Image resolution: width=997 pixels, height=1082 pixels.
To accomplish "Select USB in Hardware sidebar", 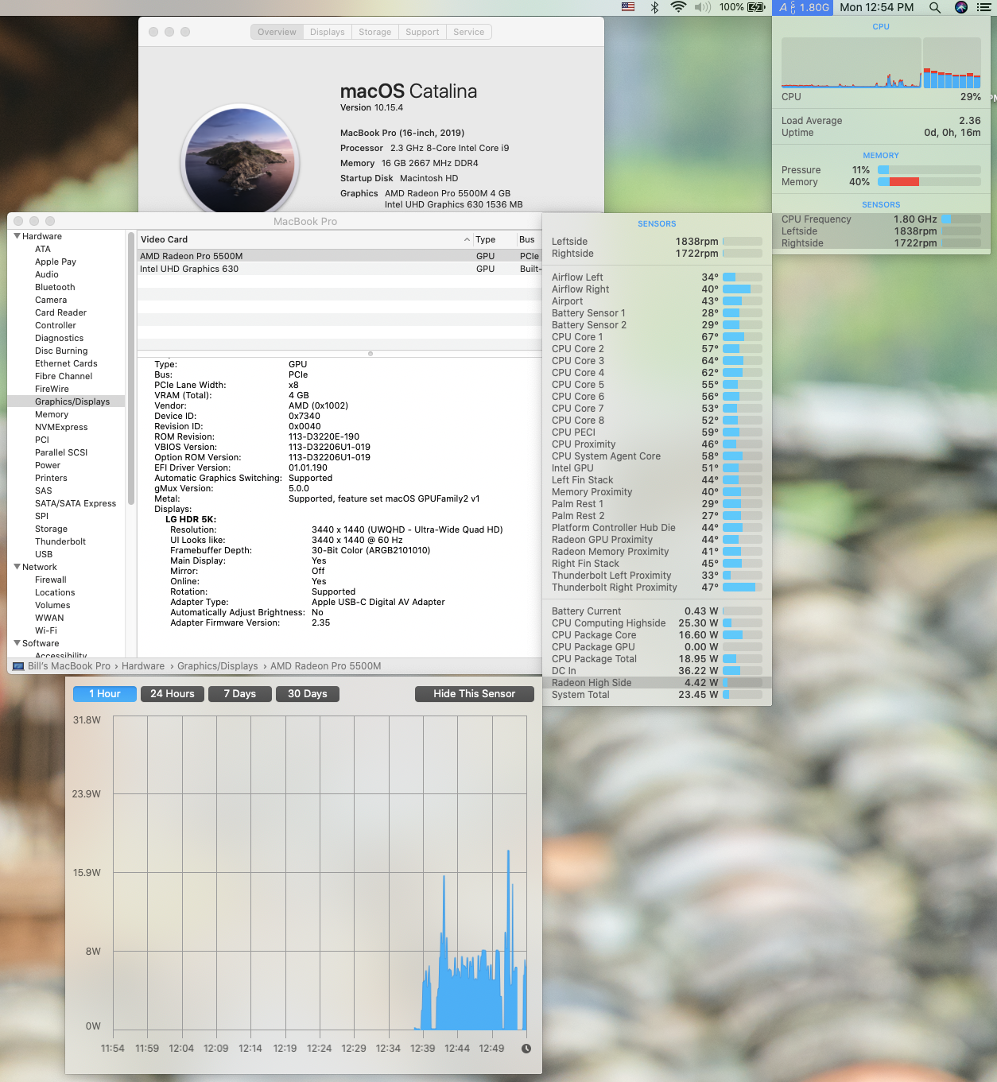I will coord(67,554).
